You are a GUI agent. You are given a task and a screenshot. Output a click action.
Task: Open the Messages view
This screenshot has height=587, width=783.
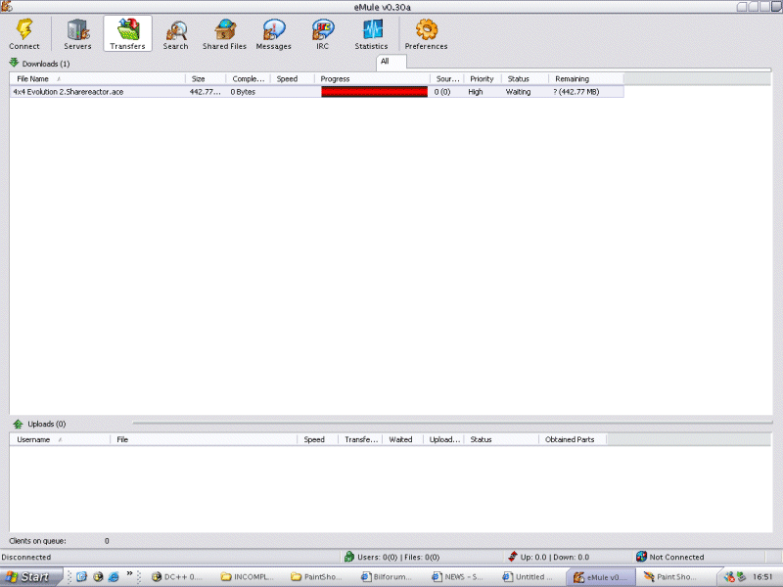273,34
